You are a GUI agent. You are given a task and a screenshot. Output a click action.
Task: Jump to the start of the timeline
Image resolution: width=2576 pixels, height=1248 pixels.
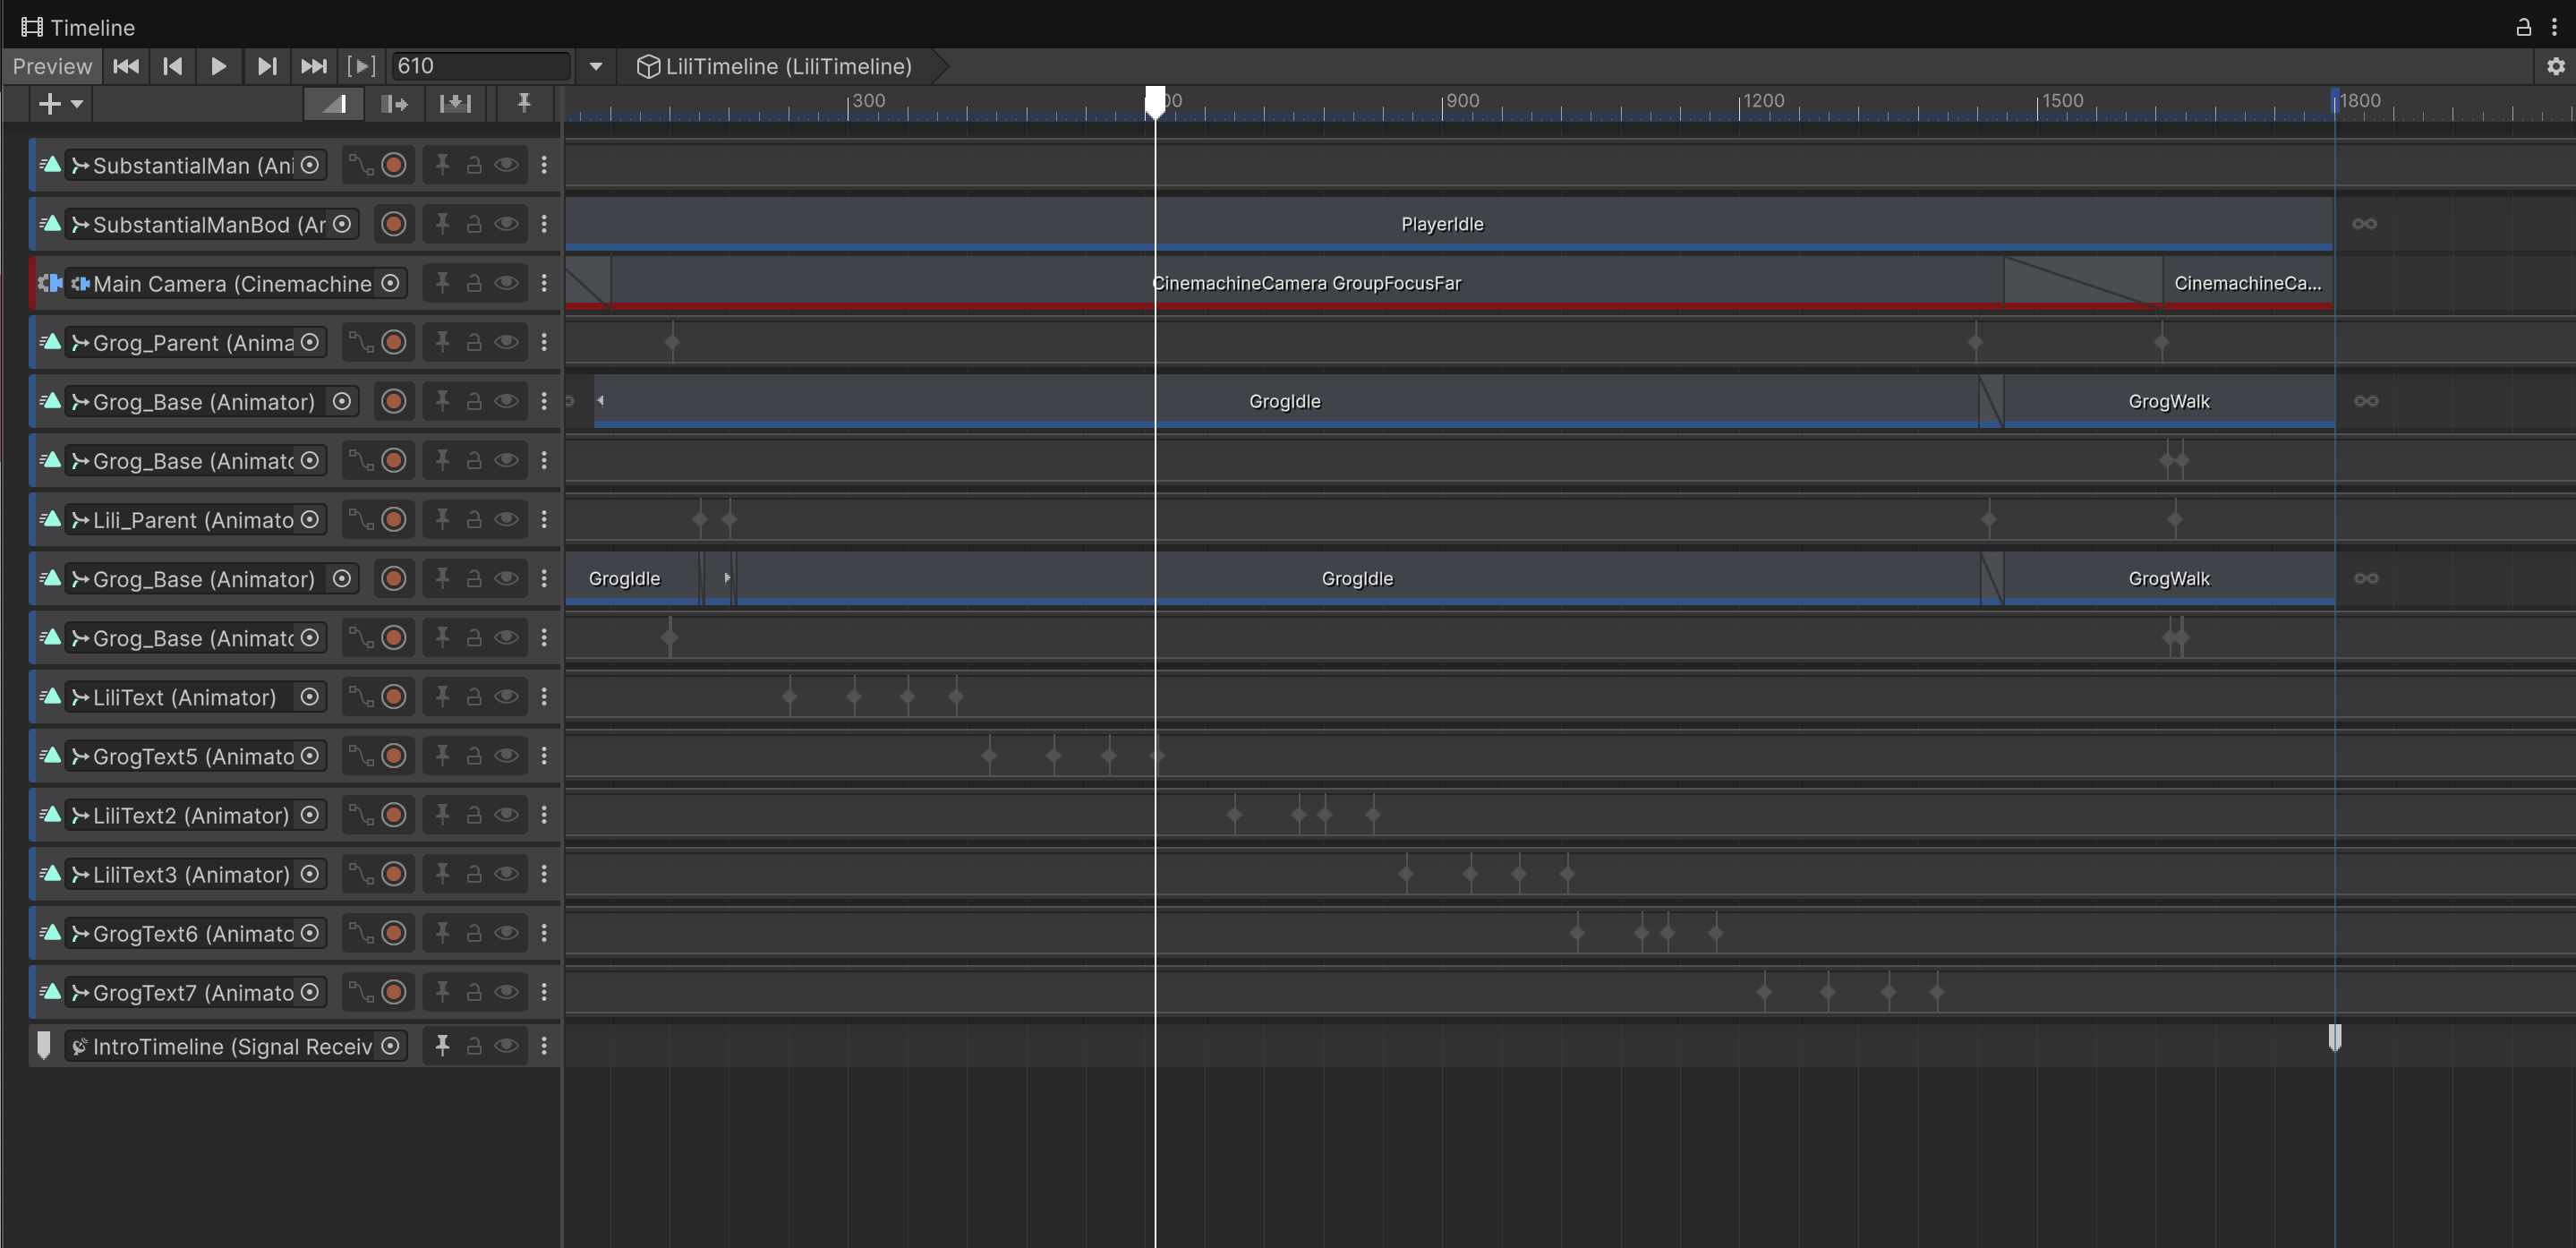[x=126, y=66]
